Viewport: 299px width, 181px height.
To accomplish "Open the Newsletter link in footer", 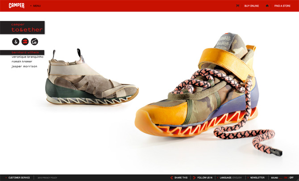I will coord(257,177).
